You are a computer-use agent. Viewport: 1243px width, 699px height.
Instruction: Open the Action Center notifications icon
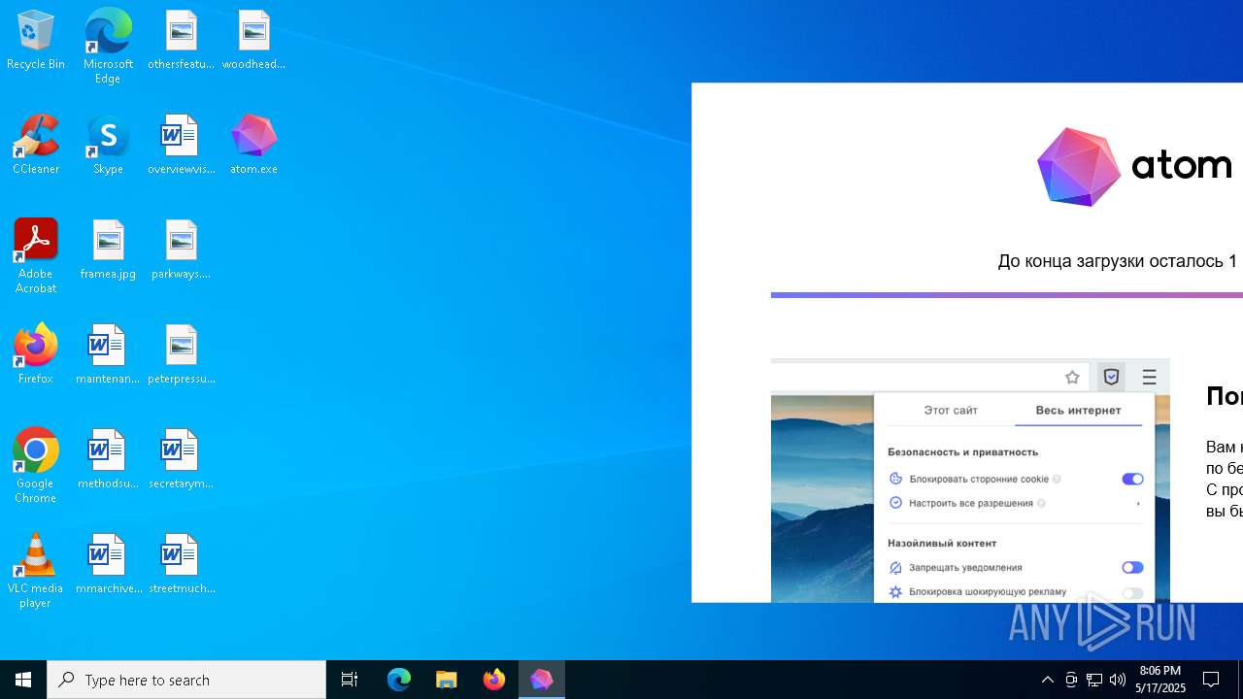(x=1212, y=680)
